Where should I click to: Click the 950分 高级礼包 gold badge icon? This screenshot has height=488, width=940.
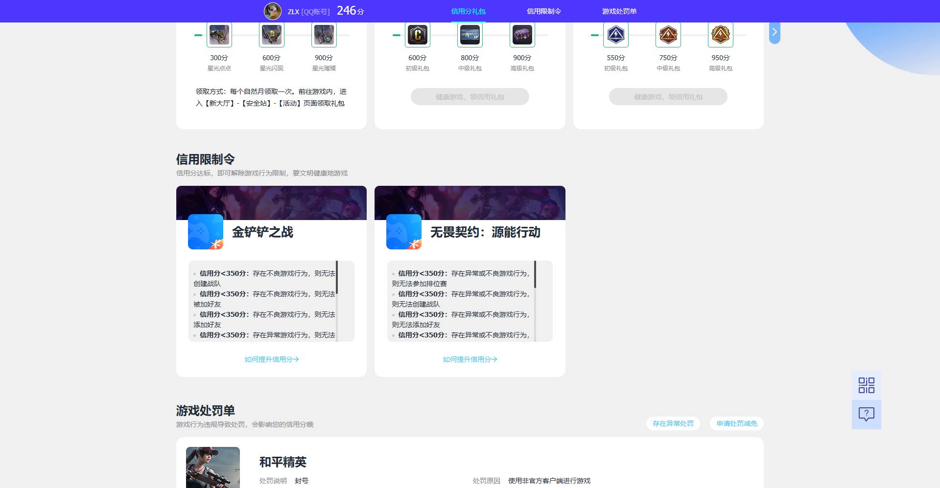click(x=721, y=35)
